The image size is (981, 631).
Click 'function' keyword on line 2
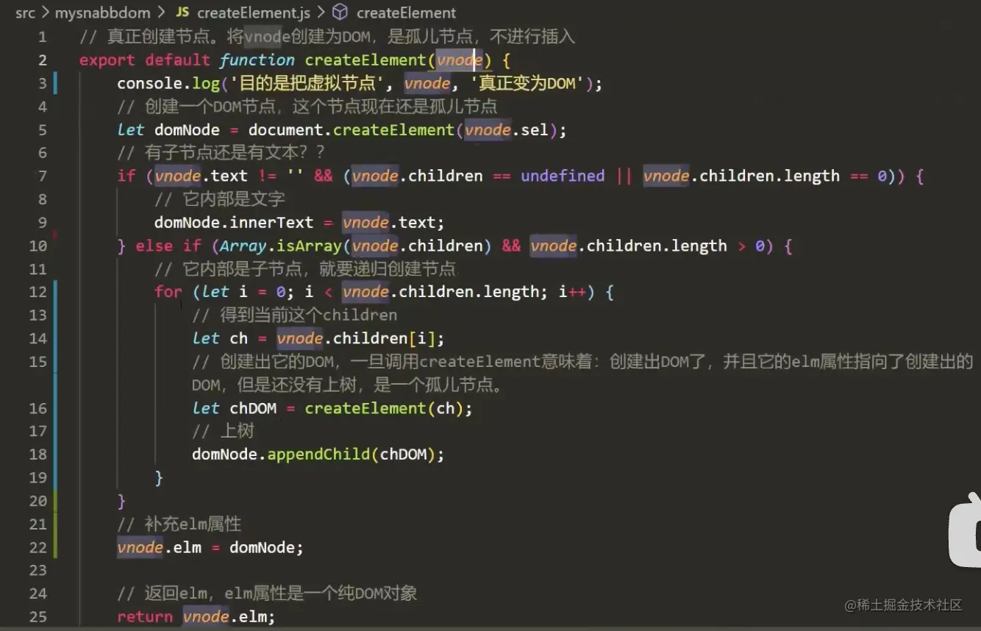(257, 60)
